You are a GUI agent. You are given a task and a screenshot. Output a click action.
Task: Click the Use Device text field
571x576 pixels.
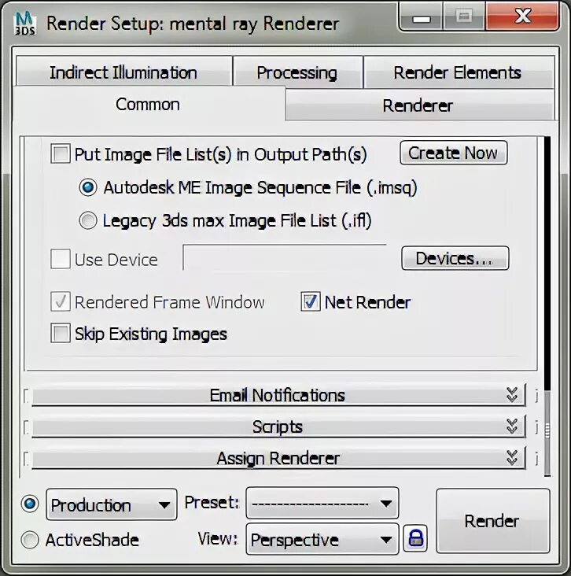pyautogui.click(x=285, y=257)
